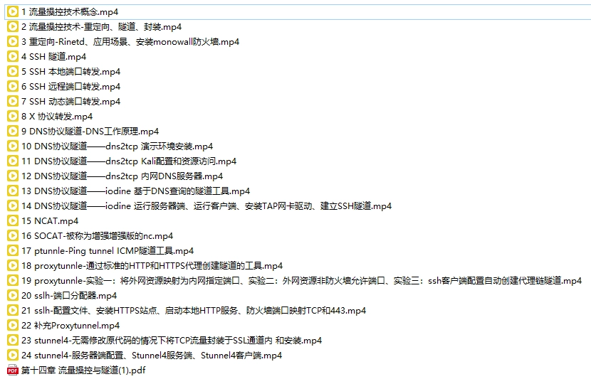Select file name 第十四章 流量操控与隧道(1).pdf
591x384 pixels.
(83, 370)
